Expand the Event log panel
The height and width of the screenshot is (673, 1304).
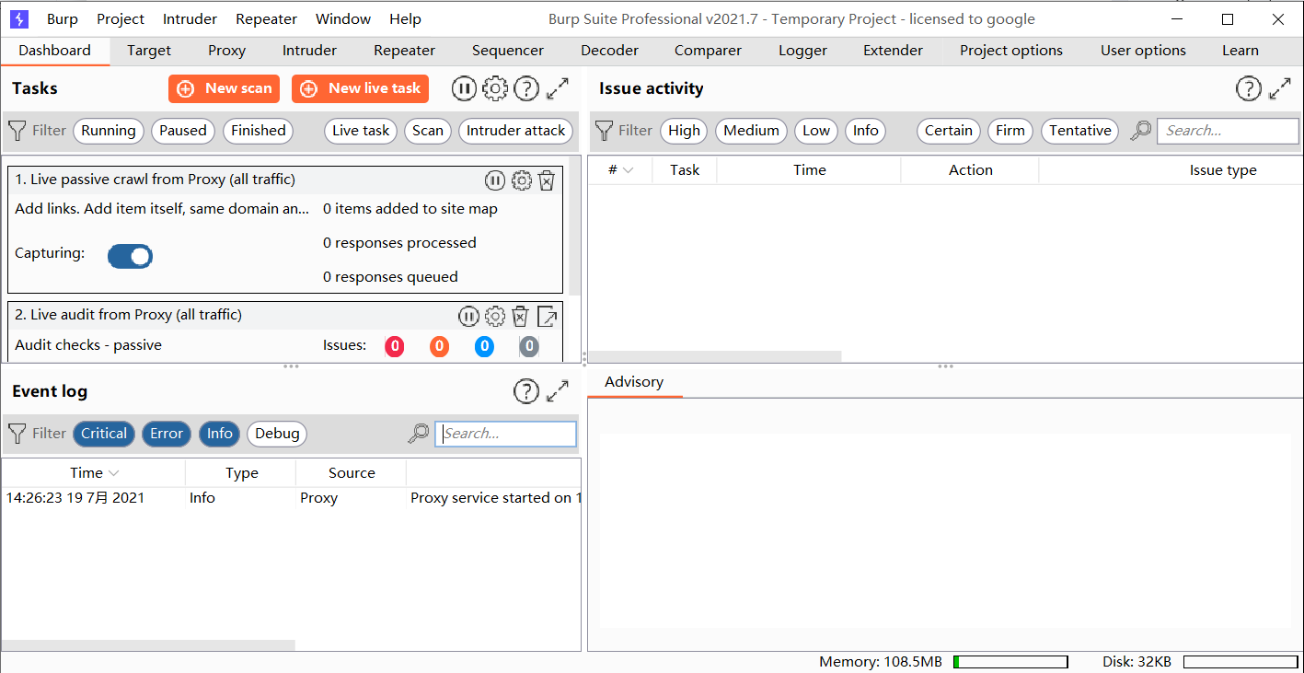tap(558, 391)
